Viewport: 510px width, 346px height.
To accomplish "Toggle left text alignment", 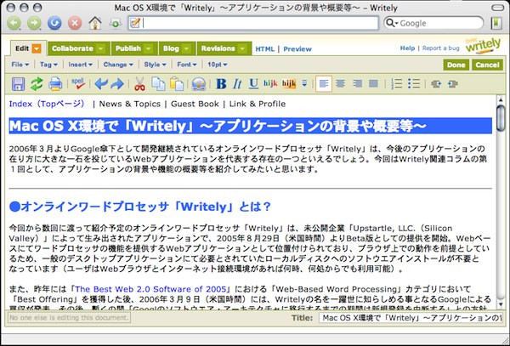I will 324,84.
